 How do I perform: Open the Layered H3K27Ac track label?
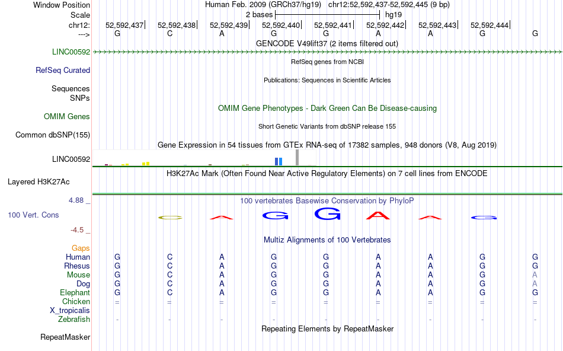pyautogui.click(x=39, y=182)
